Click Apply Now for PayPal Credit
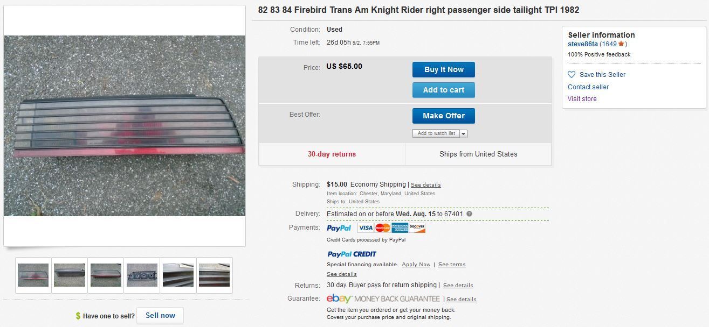Image resolution: width=709 pixels, height=327 pixels. pos(416,265)
